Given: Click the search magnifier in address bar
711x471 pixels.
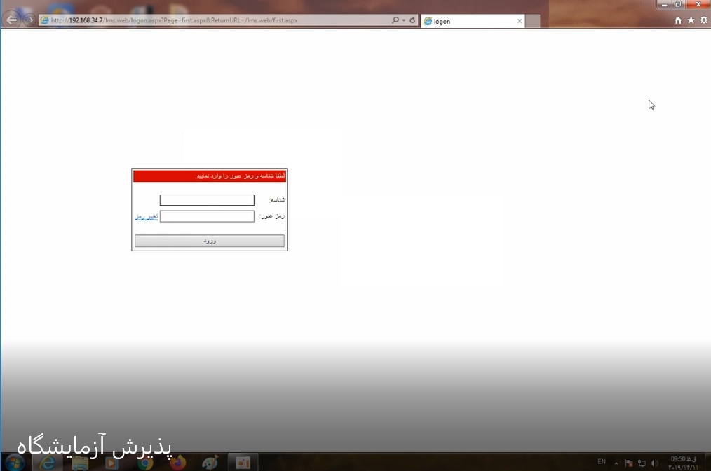Looking at the screenshot, I should pos(395,20).
